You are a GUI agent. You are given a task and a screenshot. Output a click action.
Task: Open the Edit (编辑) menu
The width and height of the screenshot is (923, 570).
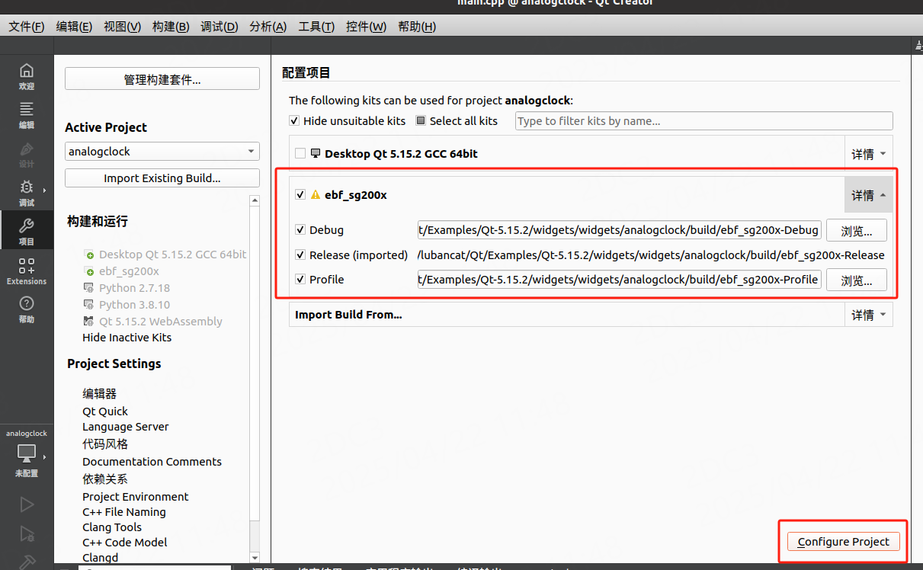tap(74, 27)
